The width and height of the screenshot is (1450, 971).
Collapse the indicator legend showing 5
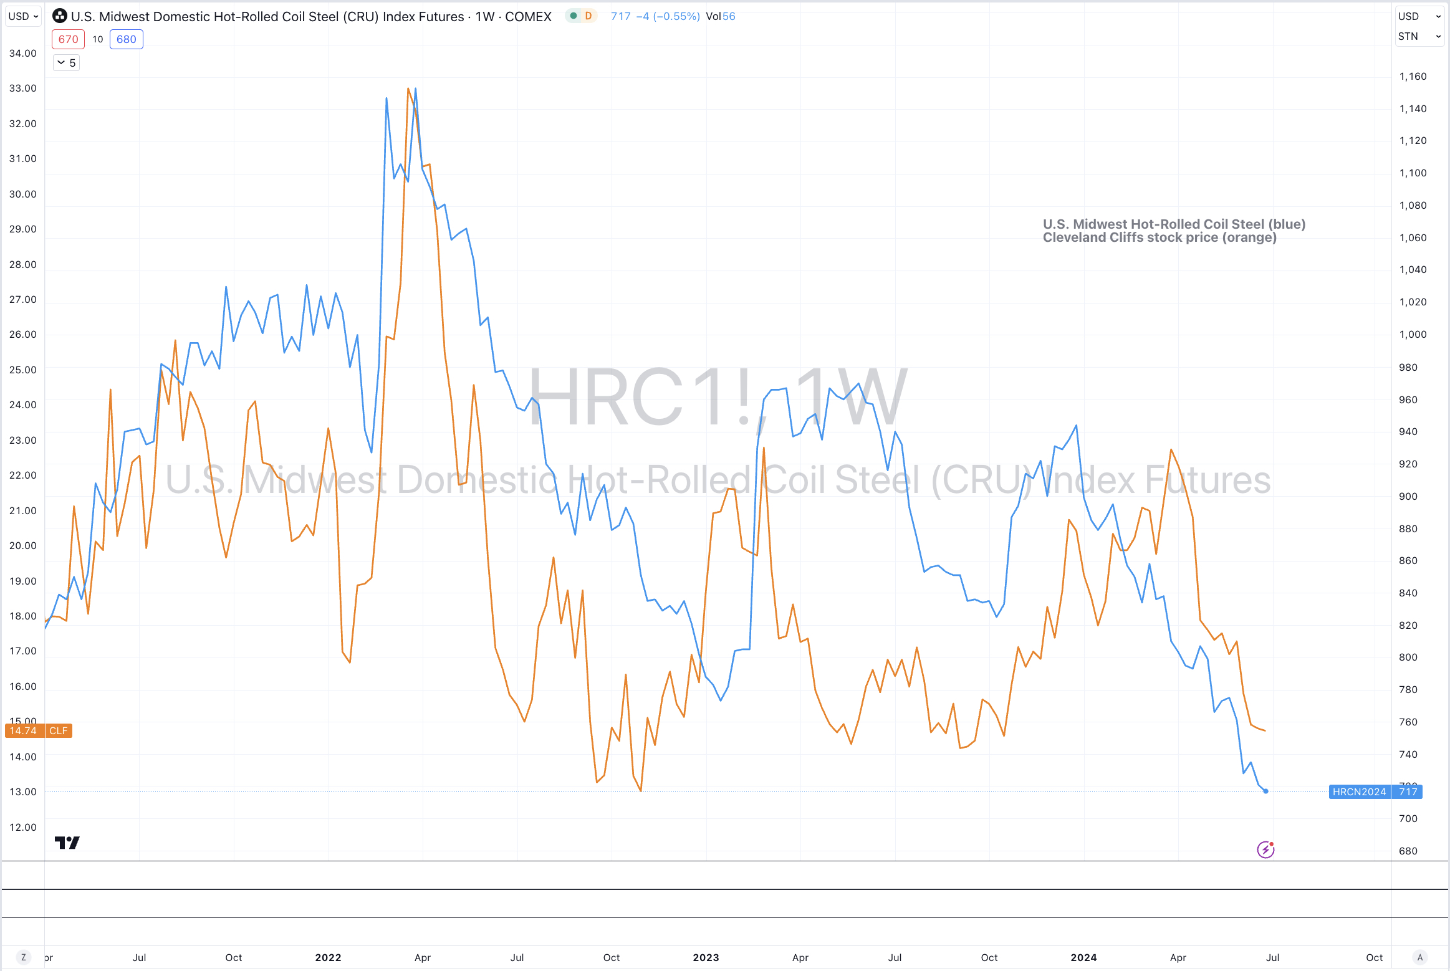pos(66,63)
